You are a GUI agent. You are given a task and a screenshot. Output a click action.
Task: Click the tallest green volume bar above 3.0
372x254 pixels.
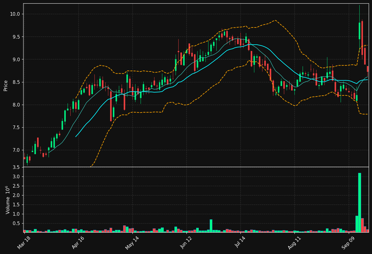pyautogui.click(x=360, y=202)
